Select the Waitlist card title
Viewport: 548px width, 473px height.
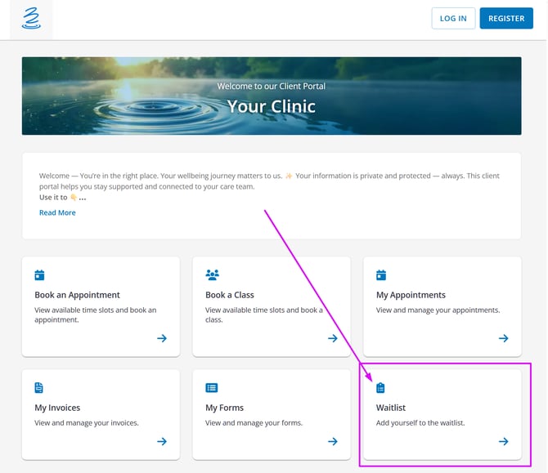click(x=391, y=408)
